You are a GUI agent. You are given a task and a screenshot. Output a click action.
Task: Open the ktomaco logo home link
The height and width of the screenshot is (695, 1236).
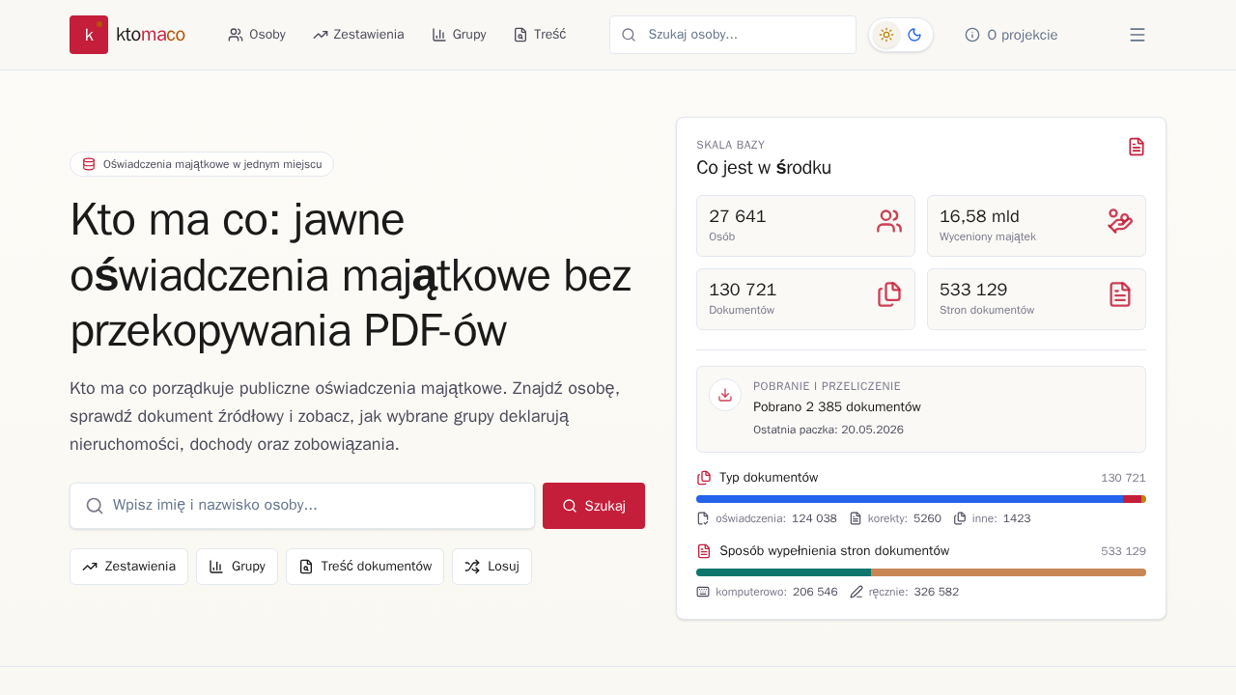(x=127, y=35)
